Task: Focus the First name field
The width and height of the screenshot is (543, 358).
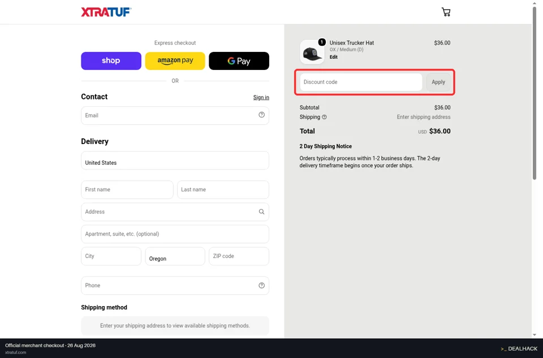Action: (x=127, y=189)
